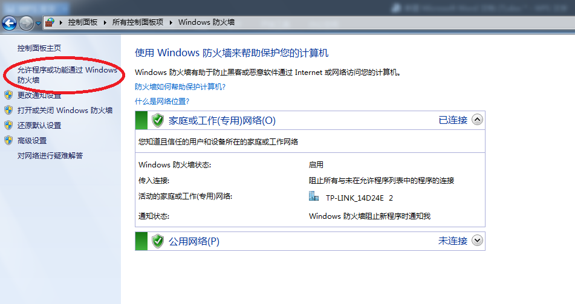This screenshot has width=575, height=304.
Task: Click the Back navigation arrow button
Action: pos(9,23)
